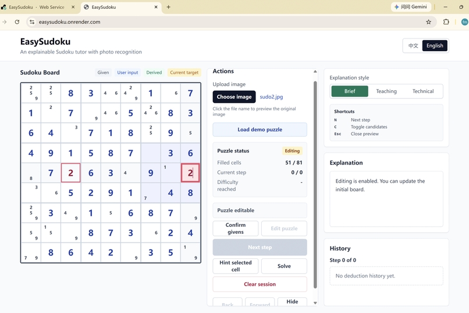The width and height of the screenshot is (469, 313).
Task: Click the Actions panel scrollbar thumb
Action: tap(315, 184)
